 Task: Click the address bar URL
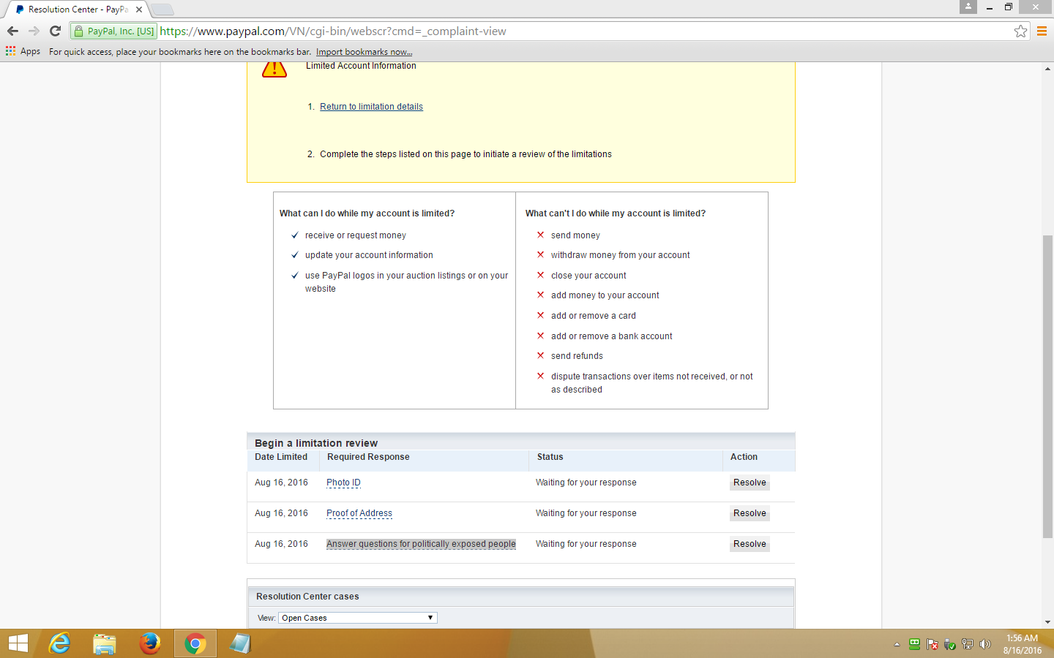pyautogui.click(x=333, y=31)
